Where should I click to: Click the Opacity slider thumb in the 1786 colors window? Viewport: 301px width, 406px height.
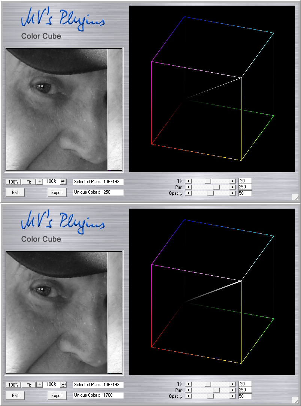(x=210, y=396)
